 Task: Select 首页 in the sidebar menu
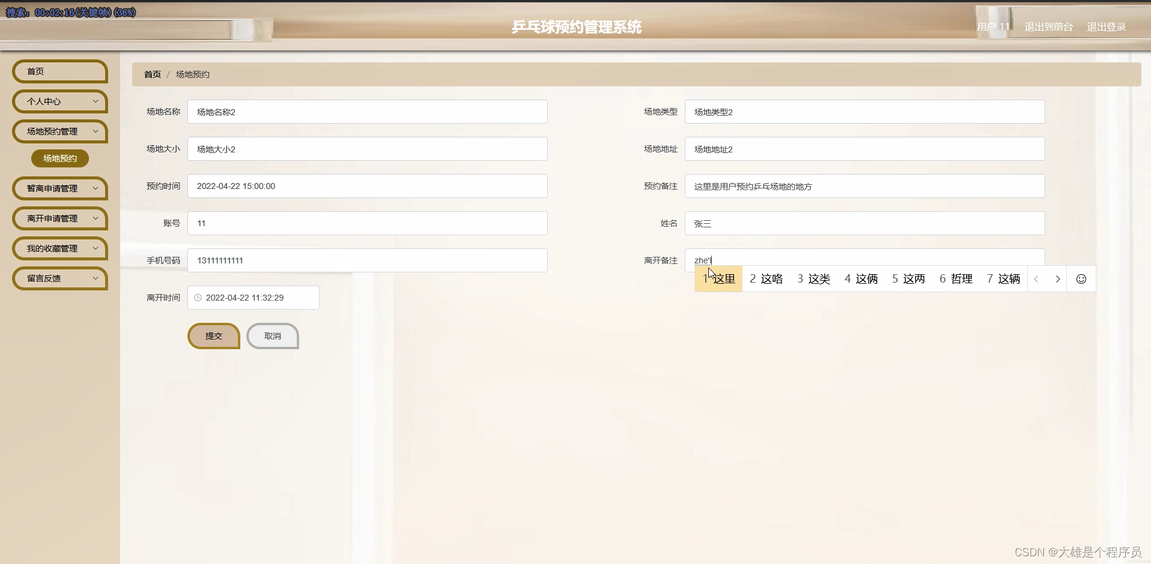59,71
